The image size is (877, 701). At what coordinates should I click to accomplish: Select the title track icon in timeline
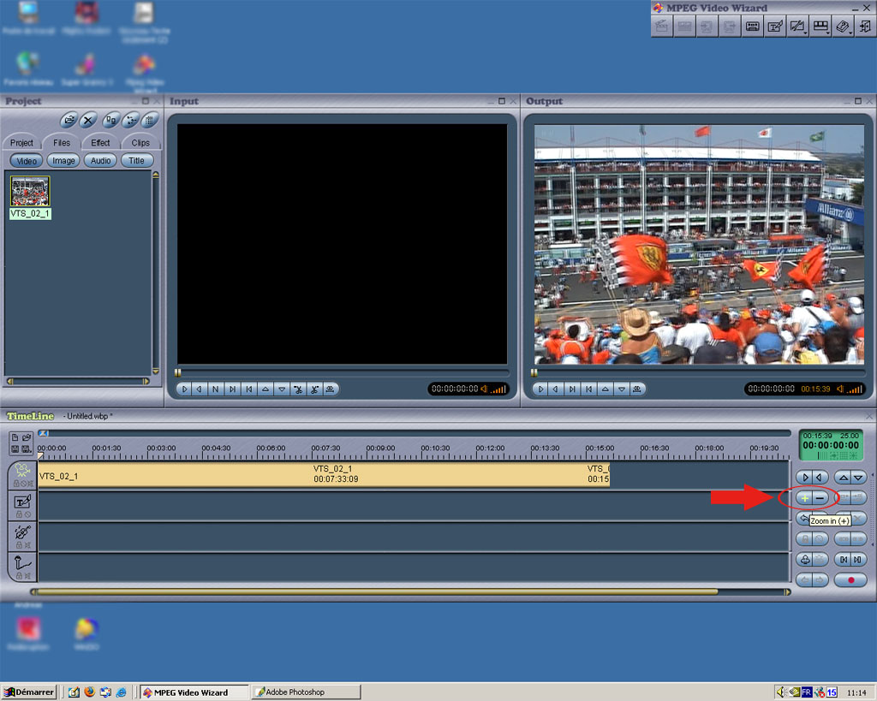click(22, 502)
